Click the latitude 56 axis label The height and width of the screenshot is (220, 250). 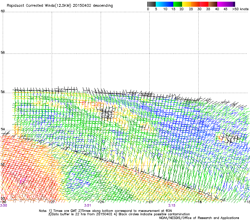click(3, 92)
